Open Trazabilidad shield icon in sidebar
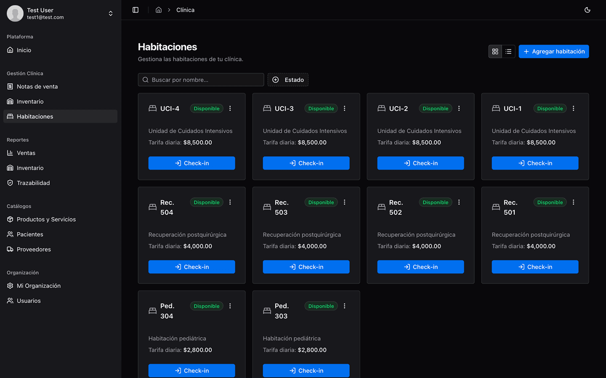 tap(10, 183)
